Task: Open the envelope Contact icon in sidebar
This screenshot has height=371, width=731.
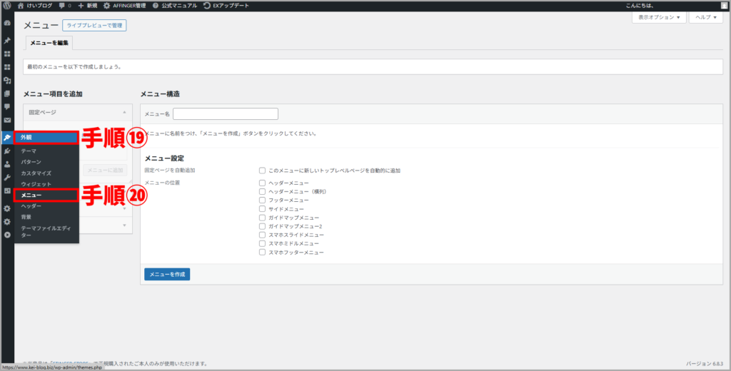Action: [7, 120]
